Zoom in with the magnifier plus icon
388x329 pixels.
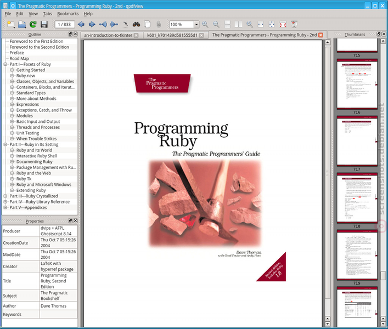(205, 24)
